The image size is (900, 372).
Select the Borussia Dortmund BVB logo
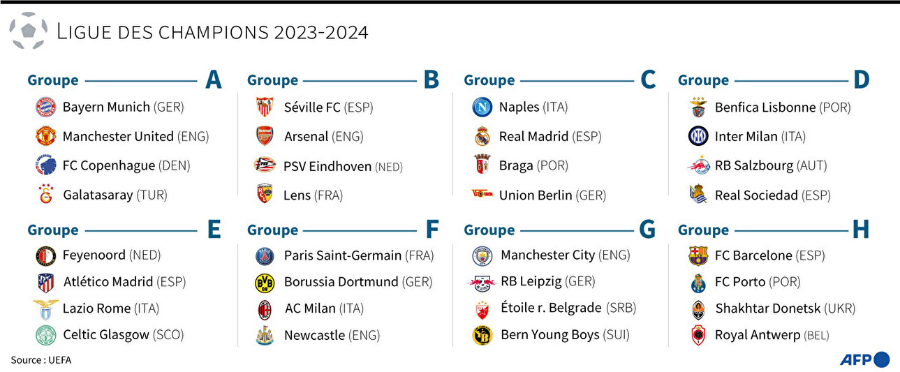click(x=265, y=283)
